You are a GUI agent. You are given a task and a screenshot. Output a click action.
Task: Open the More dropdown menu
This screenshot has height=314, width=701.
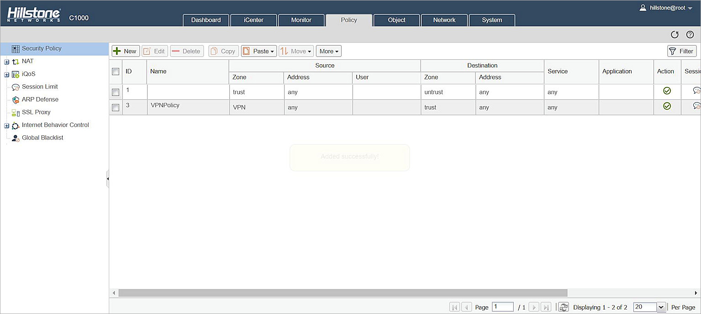328,51
